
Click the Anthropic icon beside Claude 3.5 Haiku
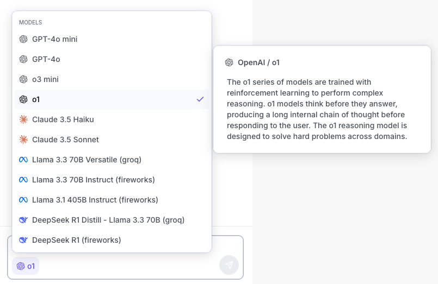tap(23, 119)
